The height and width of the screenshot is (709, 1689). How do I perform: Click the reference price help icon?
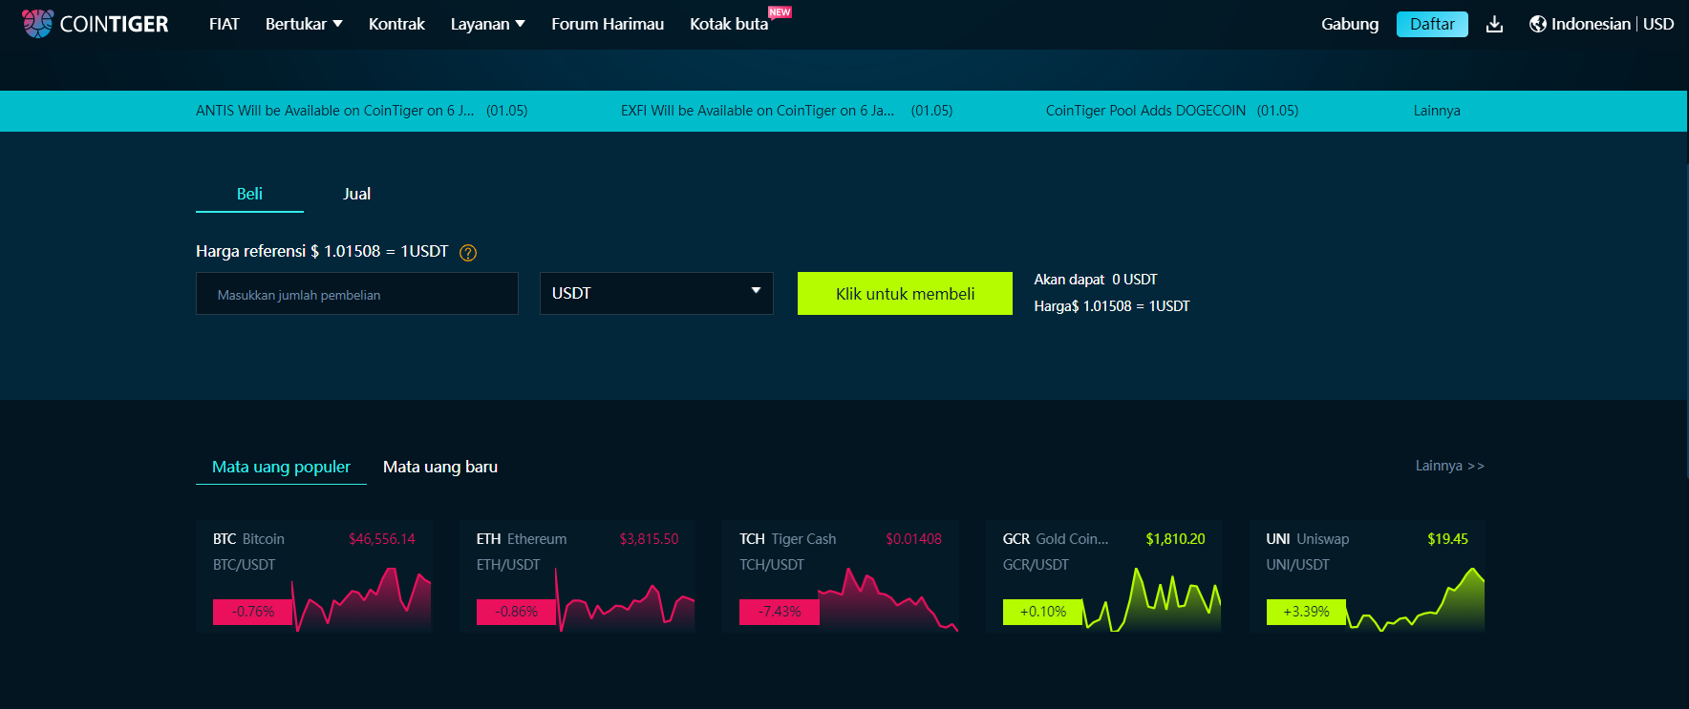tap(468, 252)
